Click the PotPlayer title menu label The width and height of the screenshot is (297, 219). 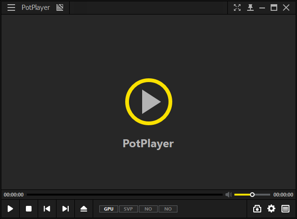tap(36, 8)
